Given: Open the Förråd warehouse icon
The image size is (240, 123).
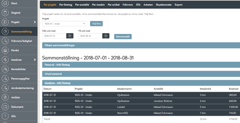Looking at the screenshot, I should pyautogui.click(x=5, y=50).
